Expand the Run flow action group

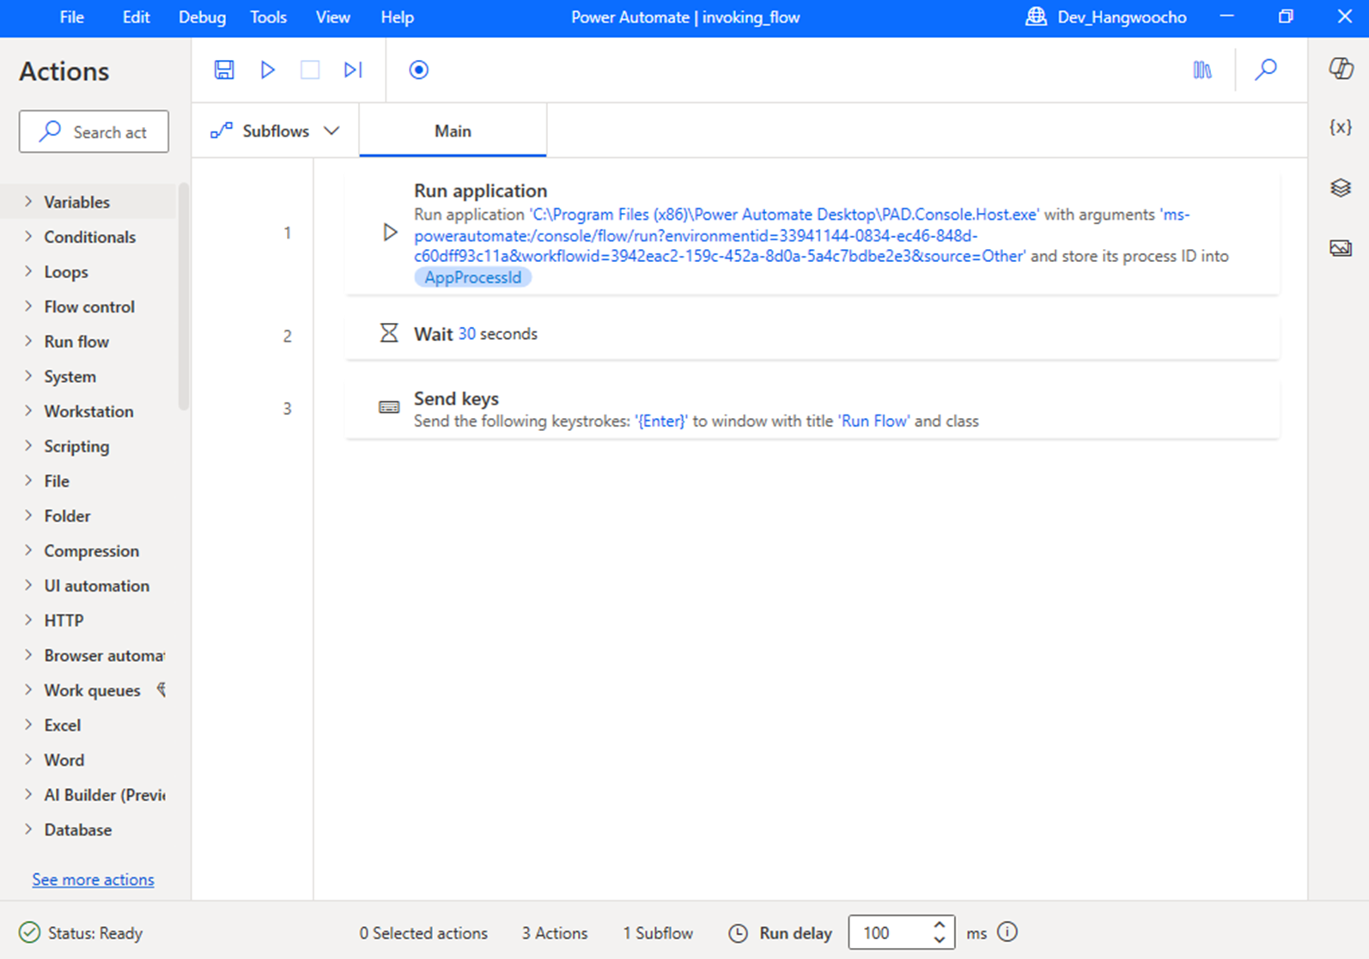tap(28, 341)
